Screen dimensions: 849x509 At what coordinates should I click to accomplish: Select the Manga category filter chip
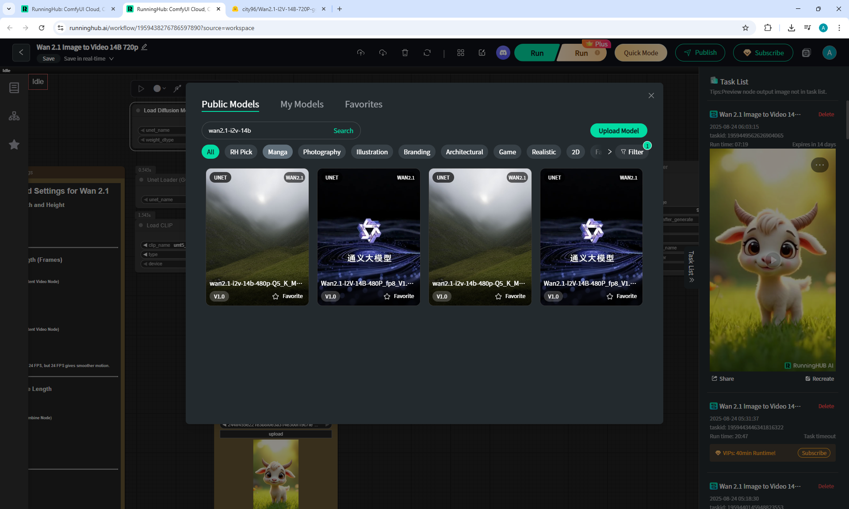click(x=277, y=152)
